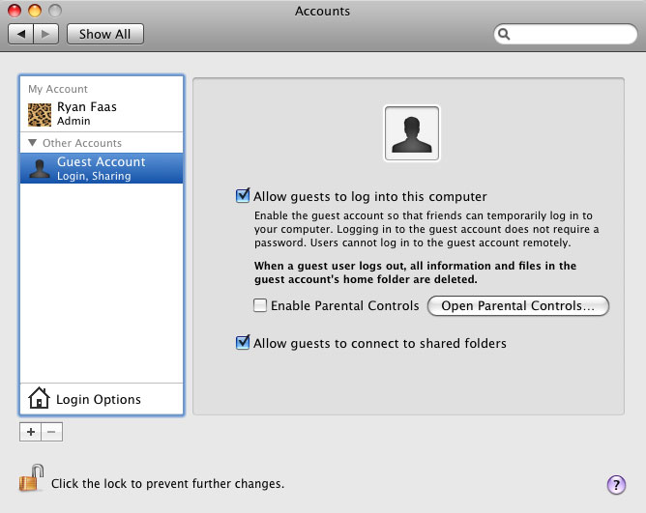Disable Allow guests to log into computer
The width and height of the screenshot is (646, 513).
point(243,196)
